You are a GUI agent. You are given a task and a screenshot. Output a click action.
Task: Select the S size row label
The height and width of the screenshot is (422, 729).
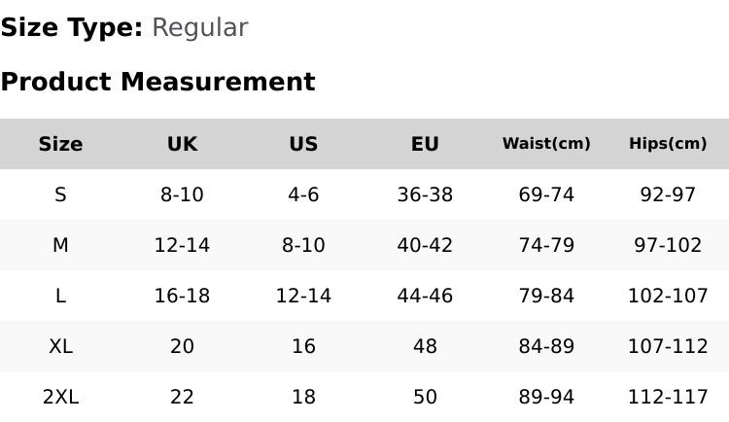(60, 194)
